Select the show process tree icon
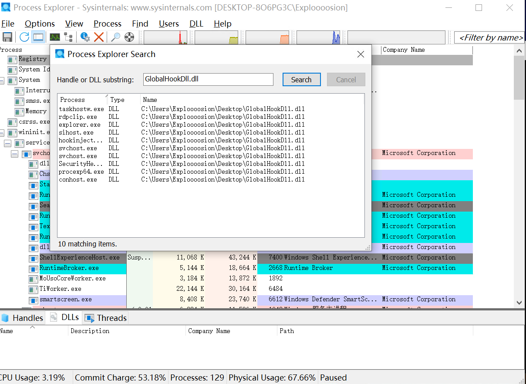Image resolution: width=526 pixels, height=384 pixels. point(67,37)
